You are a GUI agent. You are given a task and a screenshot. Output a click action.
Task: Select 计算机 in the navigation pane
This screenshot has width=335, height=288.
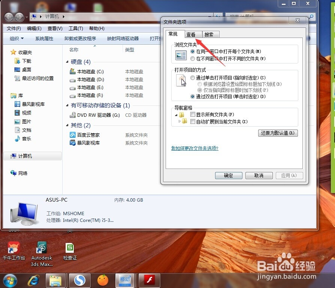pyautogui.click(x=33, y=156)
